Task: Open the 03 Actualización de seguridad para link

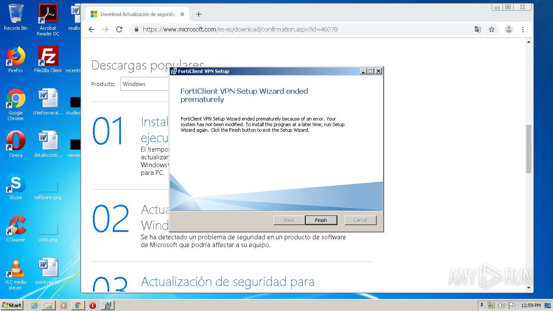Action: pos(228,282)
